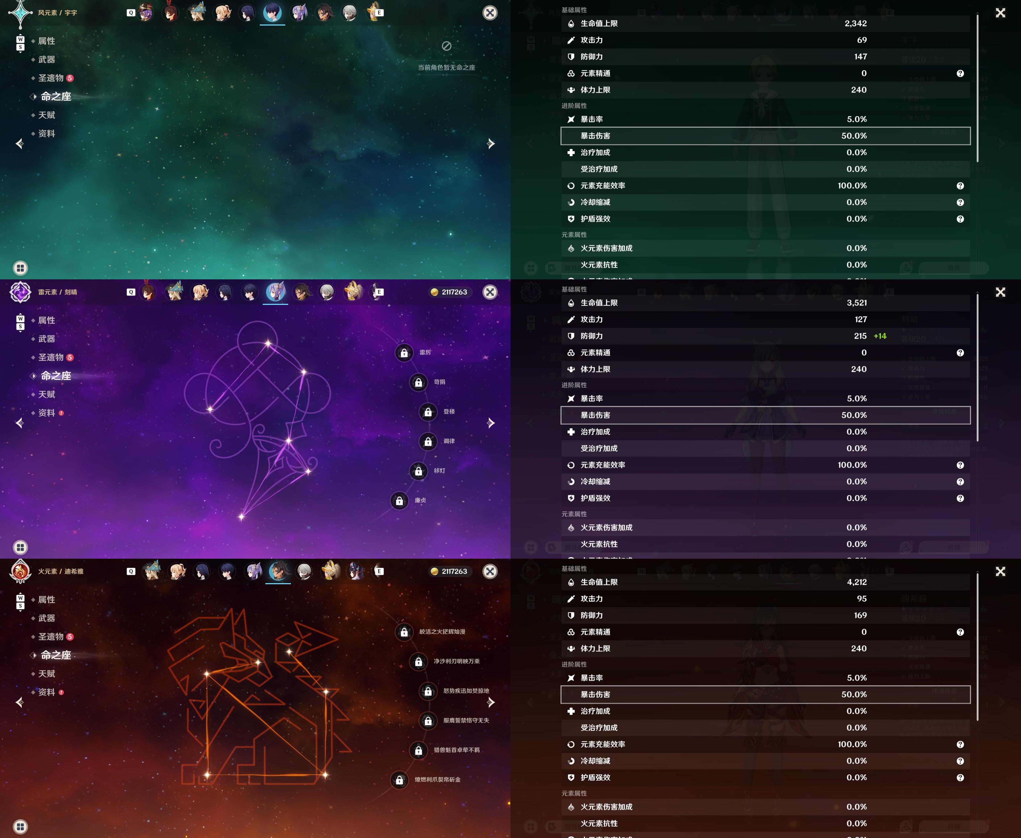Viewport: 1021px width, 838px height.
Task: Open 天赋 in the 雷元素 / 刻晴 menu
Action: click(47, 394)
